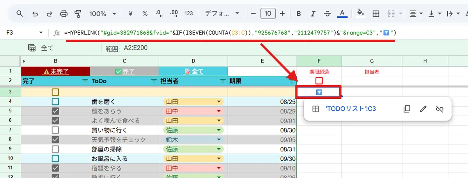The image size is (468, 178).
Task: Increase font size with plus button
Action: tap(282, 14)
